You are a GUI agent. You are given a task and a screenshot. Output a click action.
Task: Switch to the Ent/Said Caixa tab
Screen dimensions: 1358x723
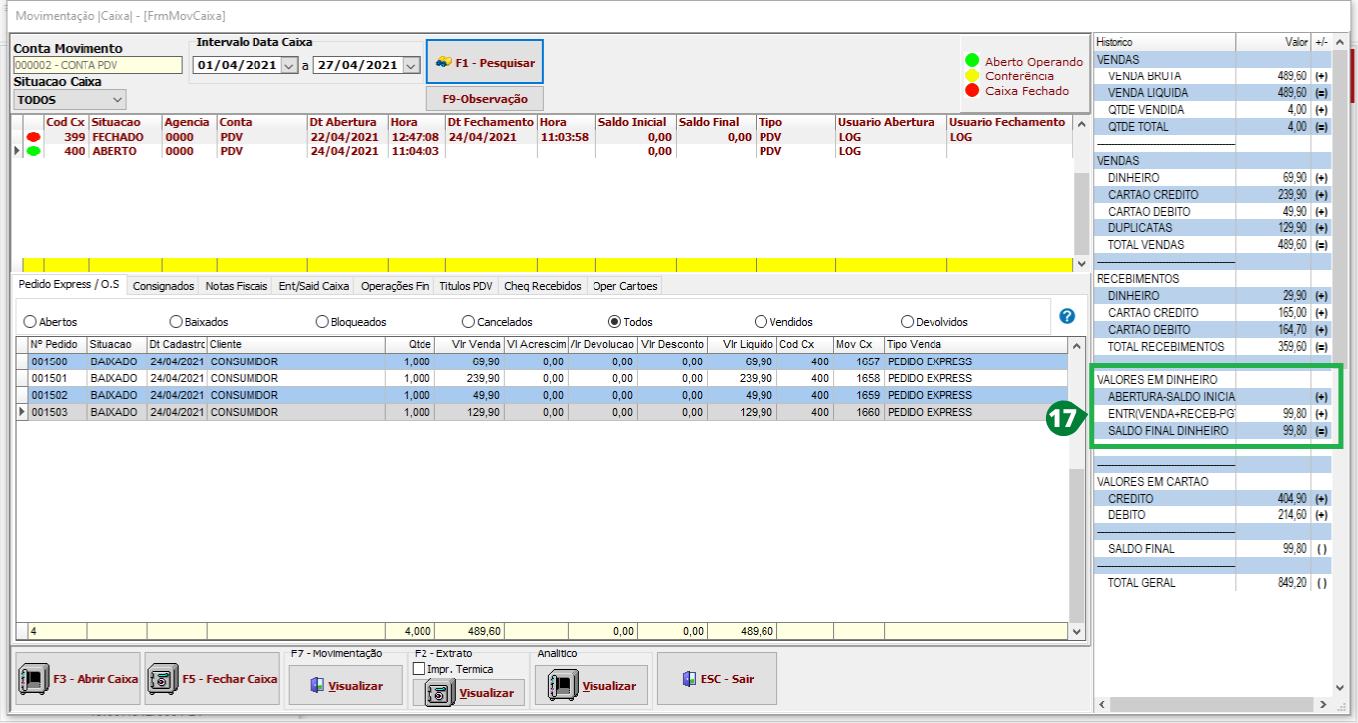coord(314,286)
